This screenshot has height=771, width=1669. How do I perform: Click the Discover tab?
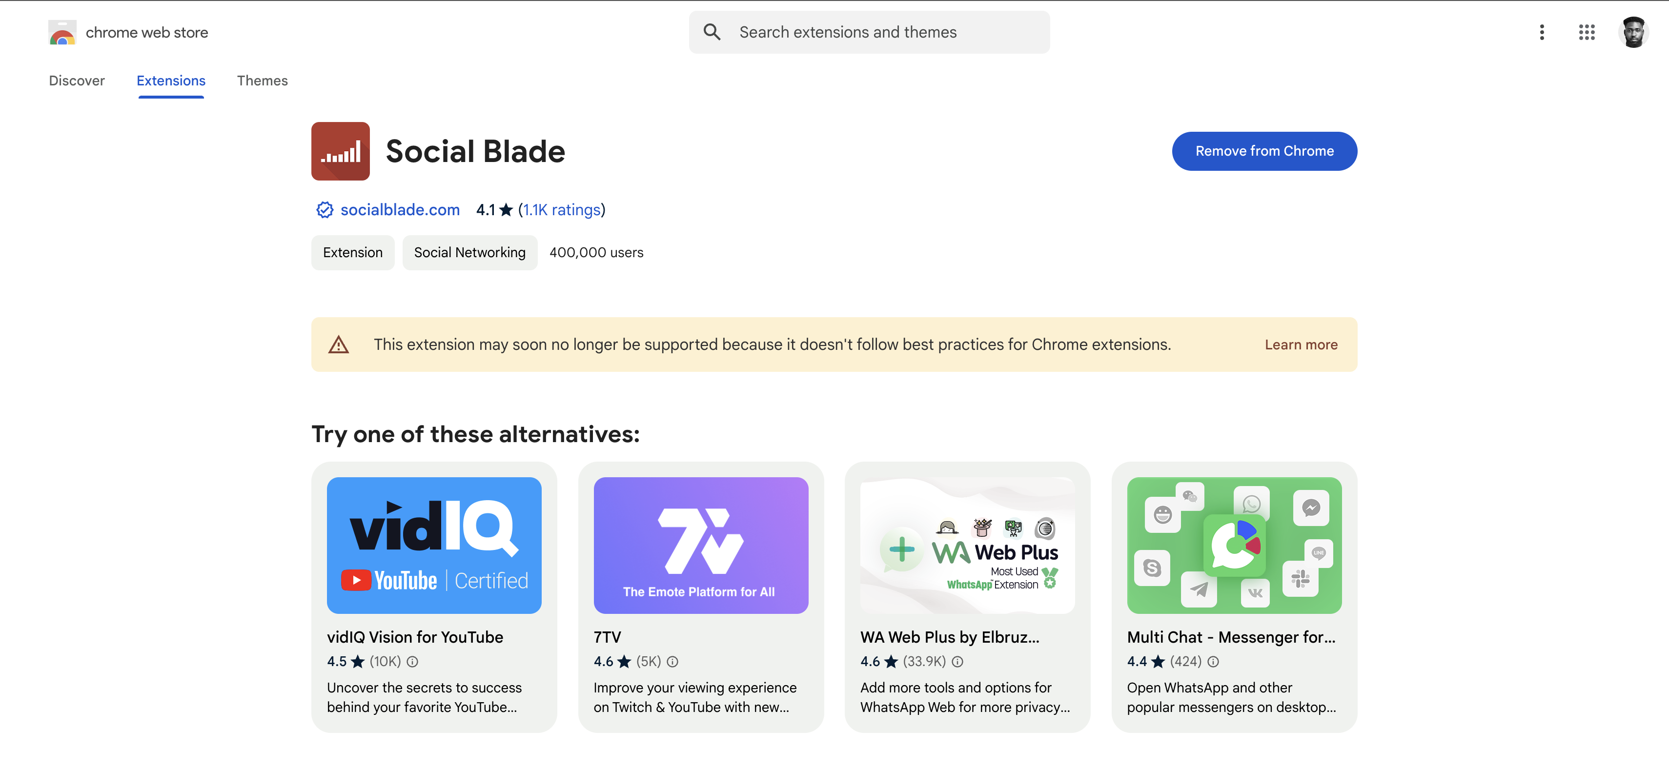[77, 80]
